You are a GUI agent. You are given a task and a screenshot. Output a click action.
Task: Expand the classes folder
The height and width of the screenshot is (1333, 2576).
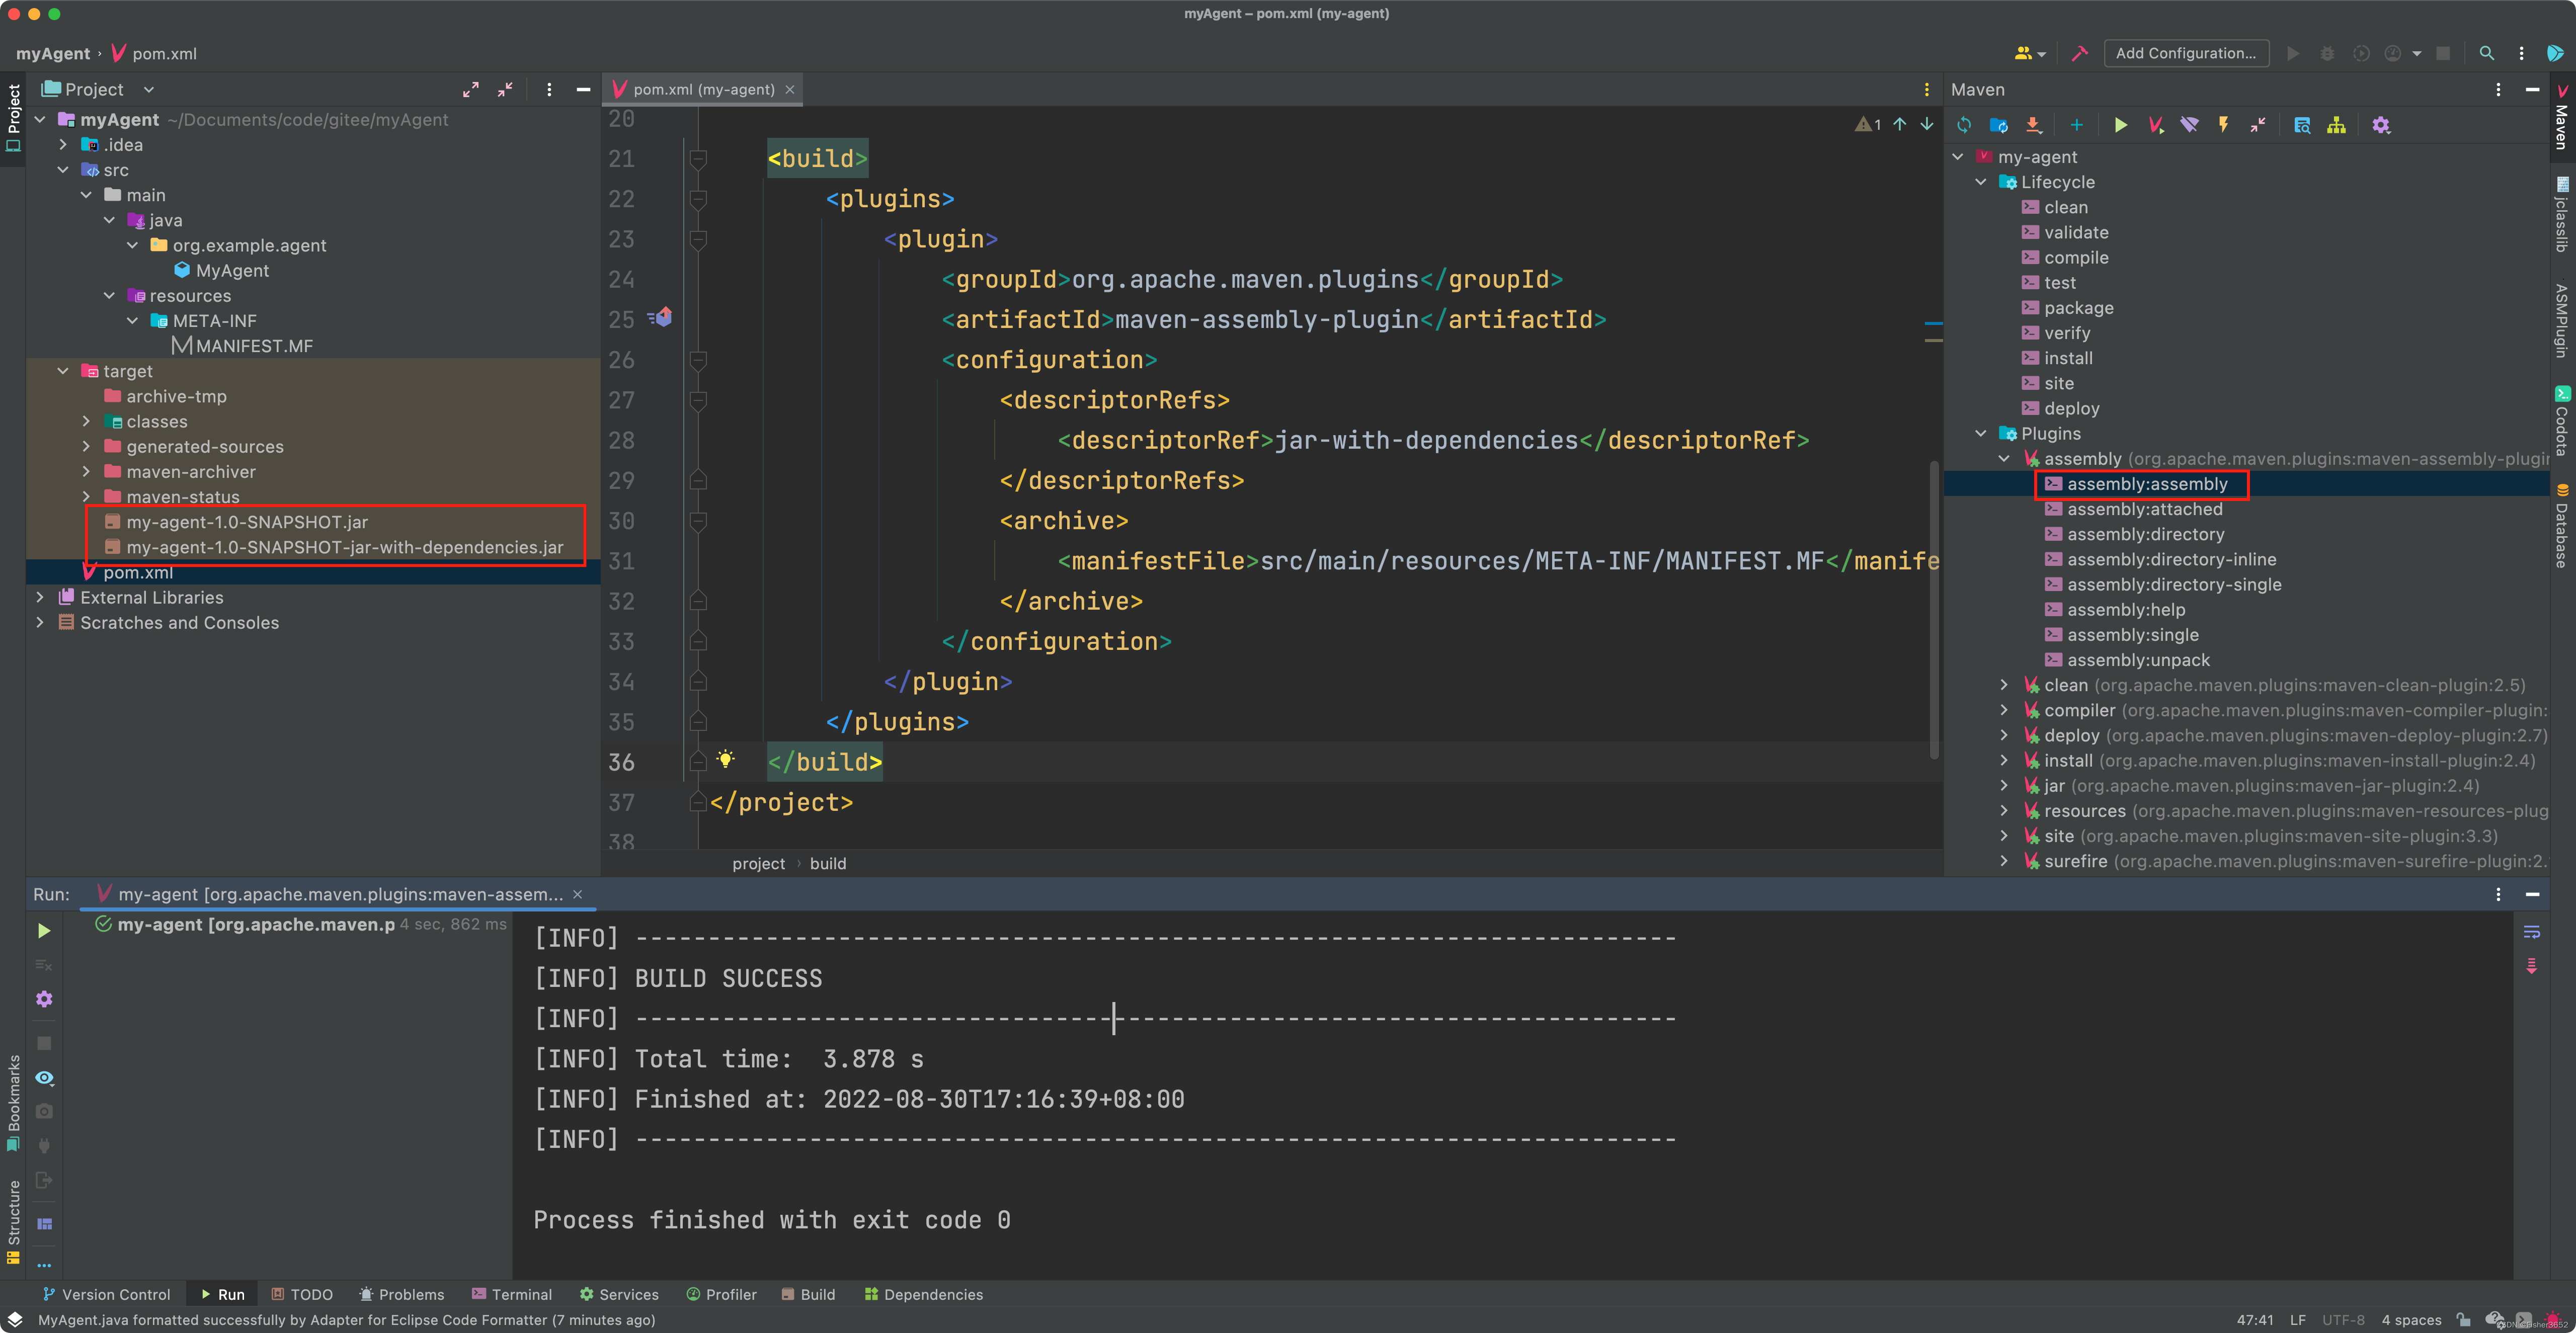(x=86, y=421)
